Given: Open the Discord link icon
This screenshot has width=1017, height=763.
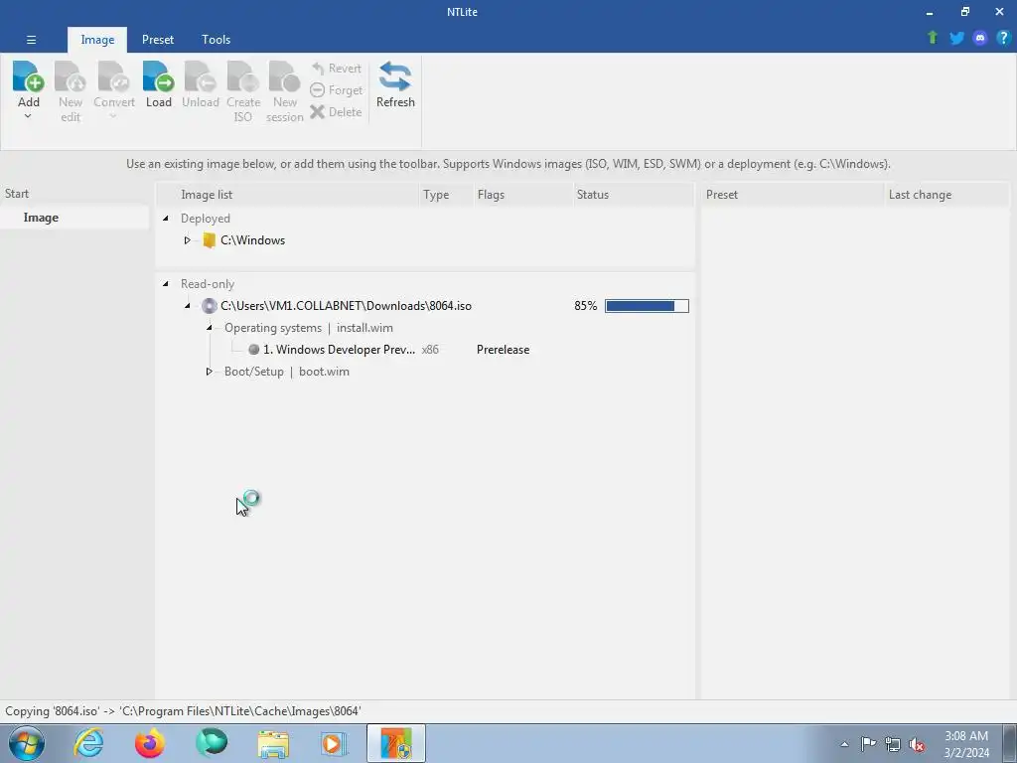Looking at the screenshot, I should point(980,38).
